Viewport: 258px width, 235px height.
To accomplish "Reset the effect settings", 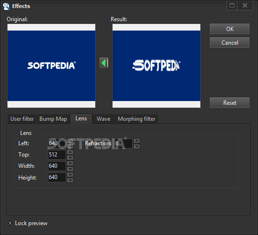I will coord(229,103).
